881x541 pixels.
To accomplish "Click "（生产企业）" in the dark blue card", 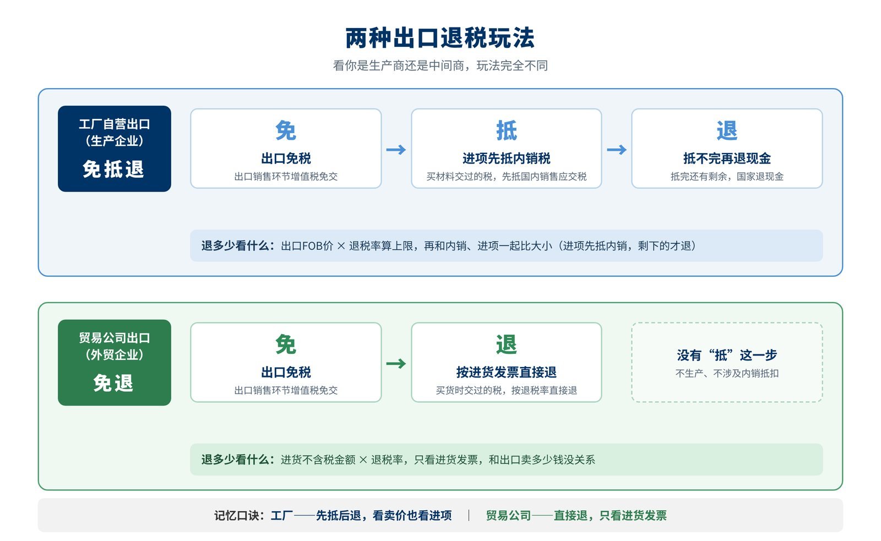I will pos(115,141).
